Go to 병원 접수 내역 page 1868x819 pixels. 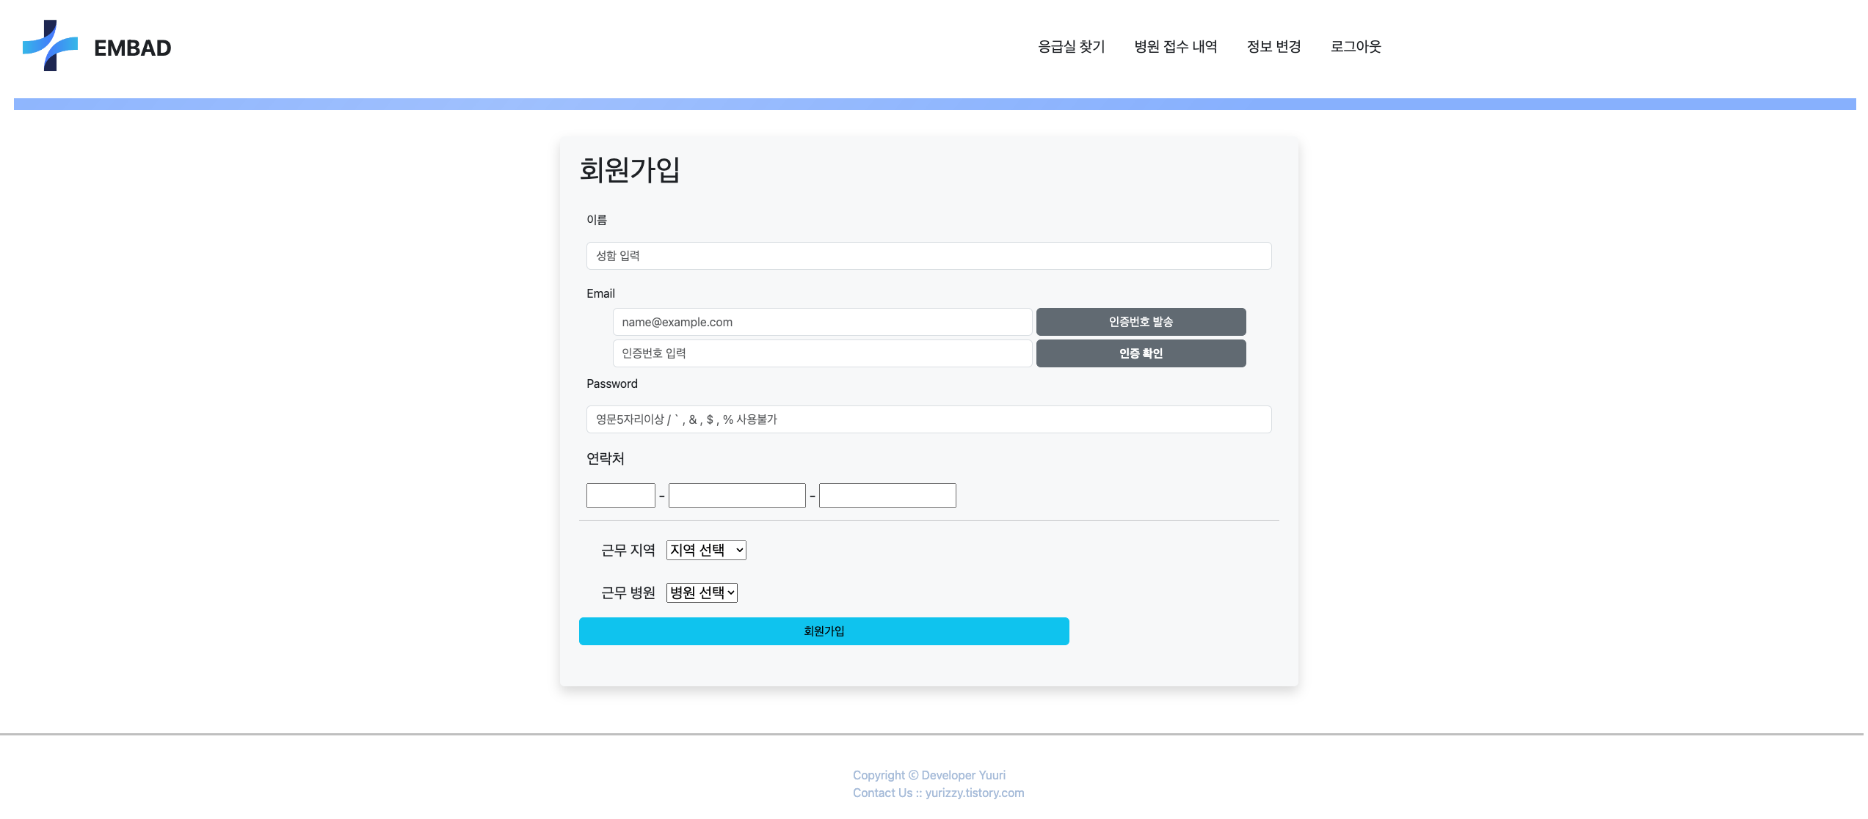pyautogui.click(x=1175, y=47)
